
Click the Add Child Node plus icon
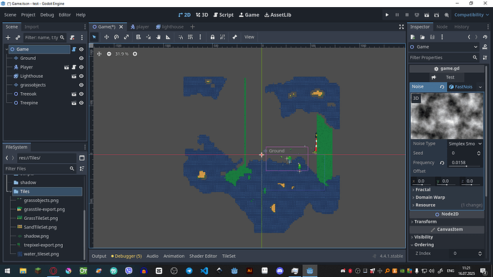(8, 38)
